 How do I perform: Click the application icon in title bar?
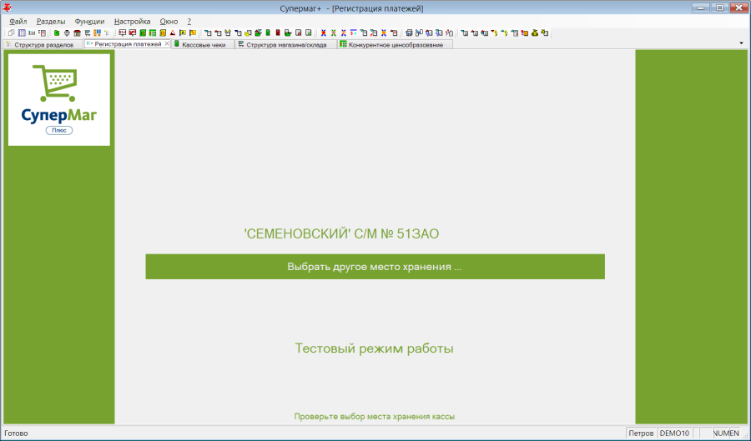tap(8, 8)
